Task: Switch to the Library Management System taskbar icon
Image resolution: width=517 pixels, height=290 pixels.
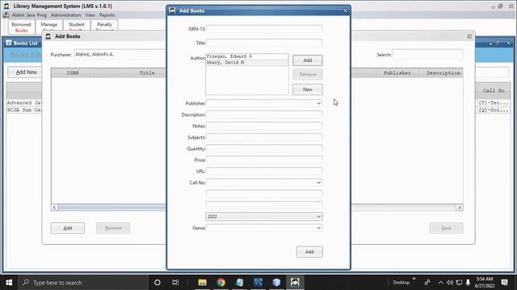Action: (x=295, y=283)
